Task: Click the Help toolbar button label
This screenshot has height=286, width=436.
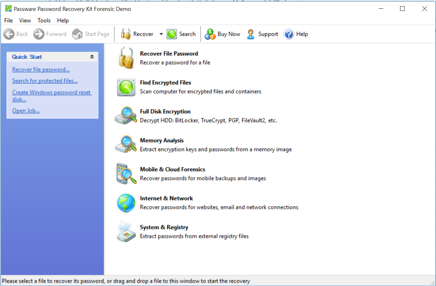Action: (x=302, y=34)
